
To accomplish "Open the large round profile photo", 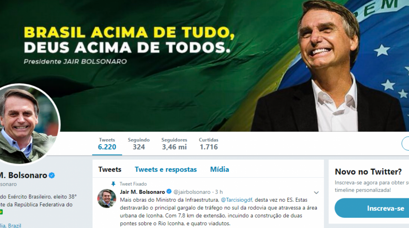I will 28,124.
